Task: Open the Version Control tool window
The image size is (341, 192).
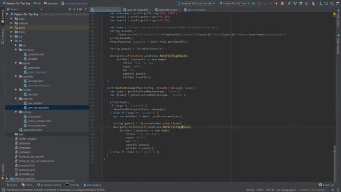Action: tap(49, 185)
